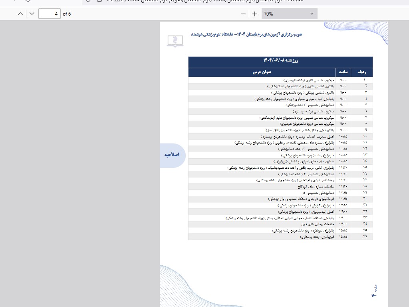Click the page number field showing 4
This screenshot has height=307, width=409.
(x=50, y=14)
